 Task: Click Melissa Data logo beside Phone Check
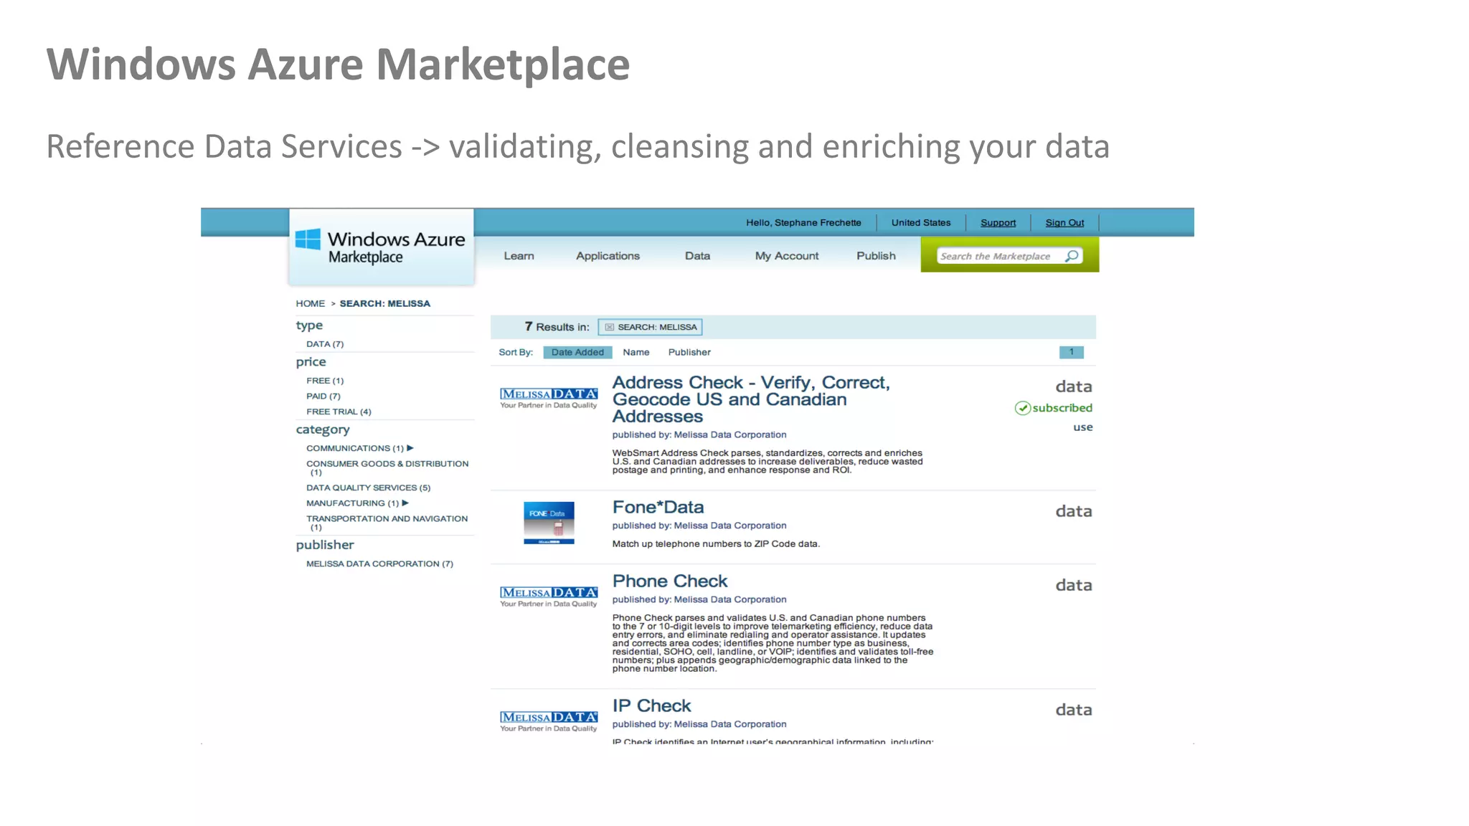click(x=549, y=597)
